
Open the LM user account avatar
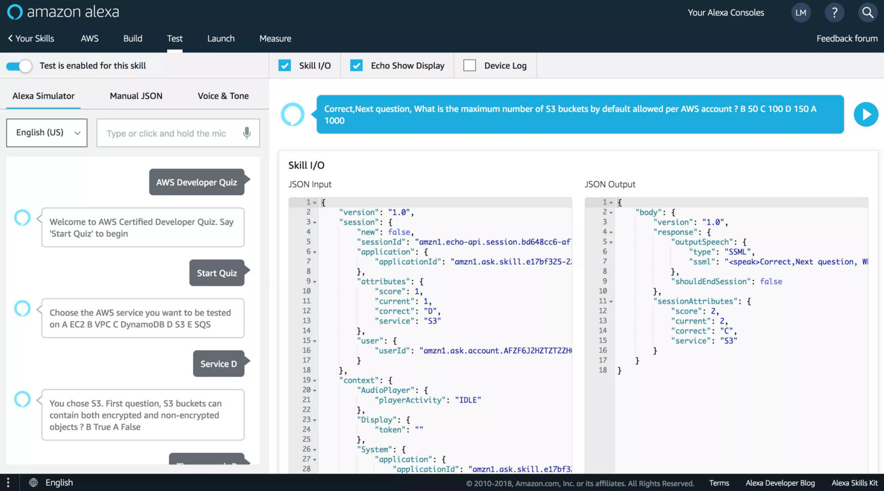click(801, 13)
